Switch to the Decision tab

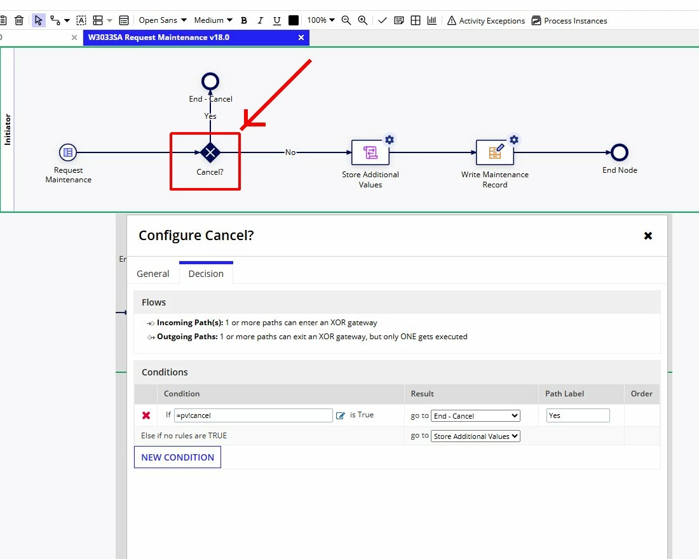pyautogui.click(x=206, y=274)
